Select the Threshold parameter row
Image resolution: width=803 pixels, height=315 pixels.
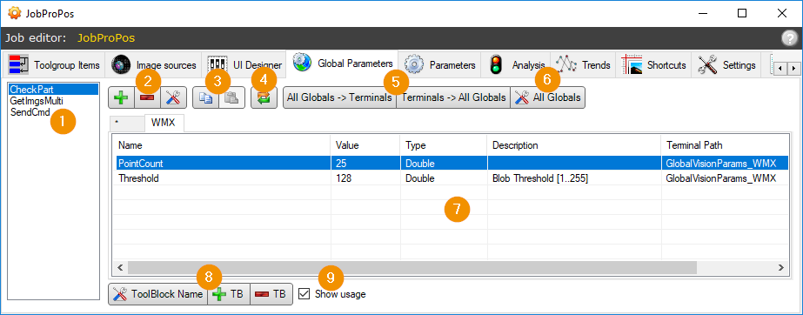point(452,178)
